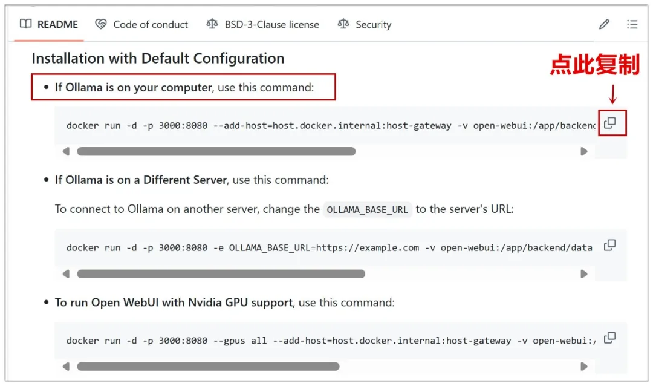Image resolution: width=653 pixels, height=386 pixels.
Task: Switch to the README tab
Action: click(57, 25)
